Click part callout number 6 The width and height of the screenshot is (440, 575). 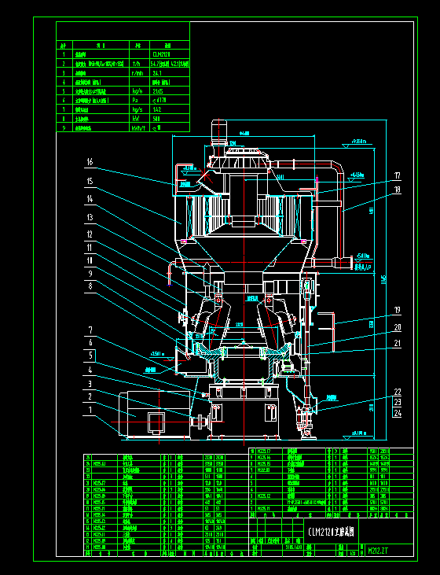point(90,342)
